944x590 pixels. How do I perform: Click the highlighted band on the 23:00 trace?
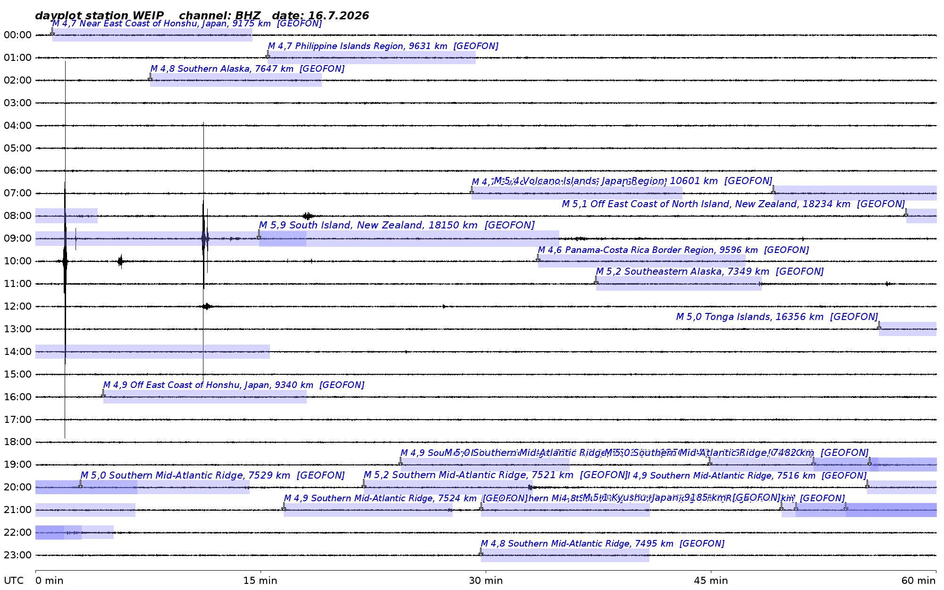(565, 555)
